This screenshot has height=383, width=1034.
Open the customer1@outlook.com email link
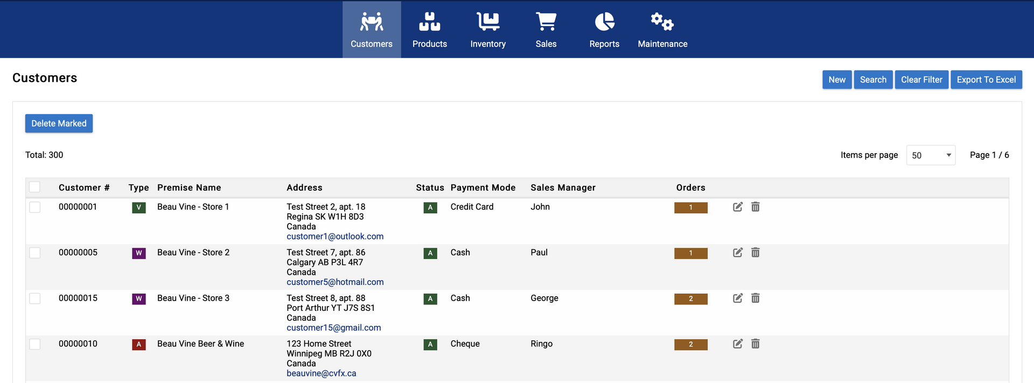pyautogui.click(x=335, y=236)
